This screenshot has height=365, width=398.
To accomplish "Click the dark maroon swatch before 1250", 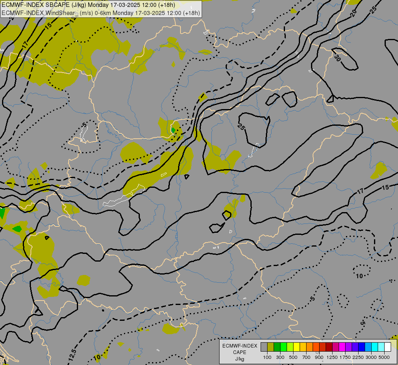I will coord(329,347).
